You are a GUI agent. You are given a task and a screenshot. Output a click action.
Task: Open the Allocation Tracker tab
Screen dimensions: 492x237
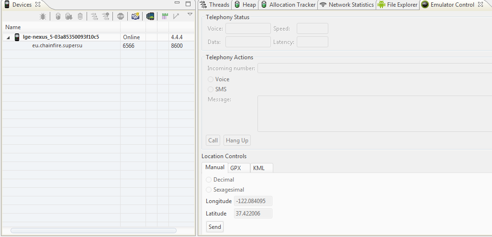point(288,5)
